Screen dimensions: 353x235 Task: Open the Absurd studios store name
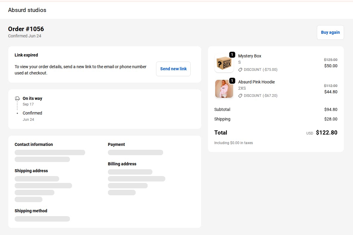click(x=27, y=10)
